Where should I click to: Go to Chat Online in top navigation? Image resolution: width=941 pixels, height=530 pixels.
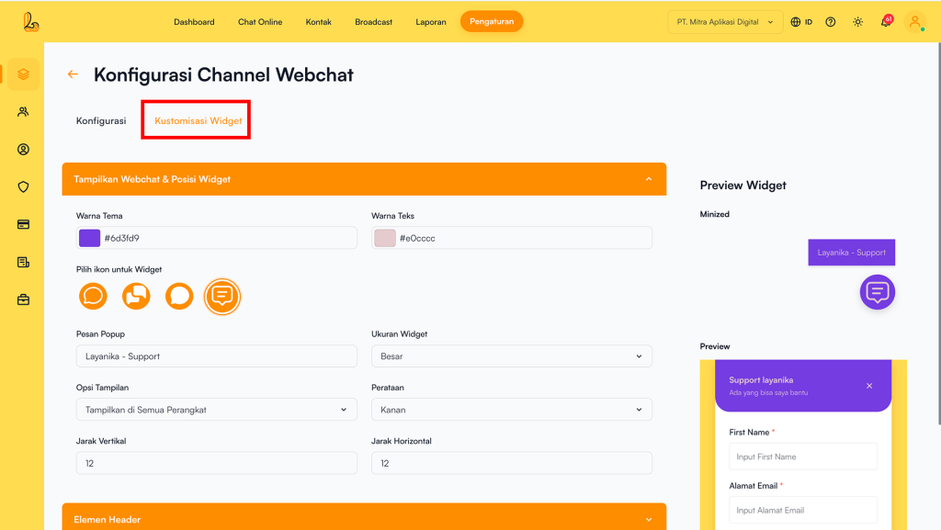click(x=260, y=22)
